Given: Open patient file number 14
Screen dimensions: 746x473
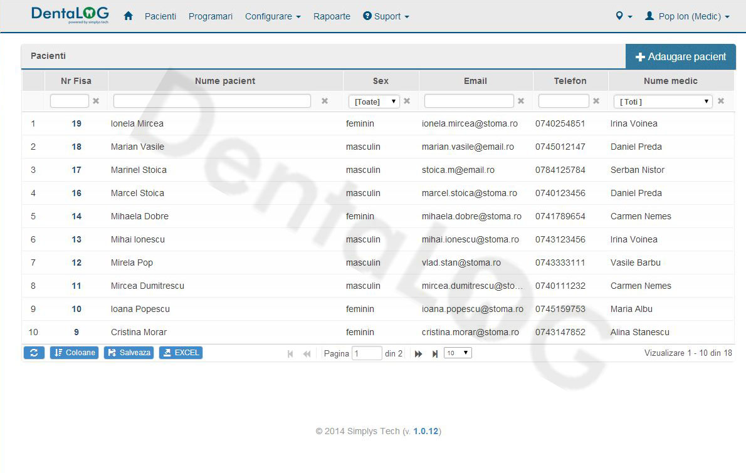Looking at the screenshot, I should 76,216.
